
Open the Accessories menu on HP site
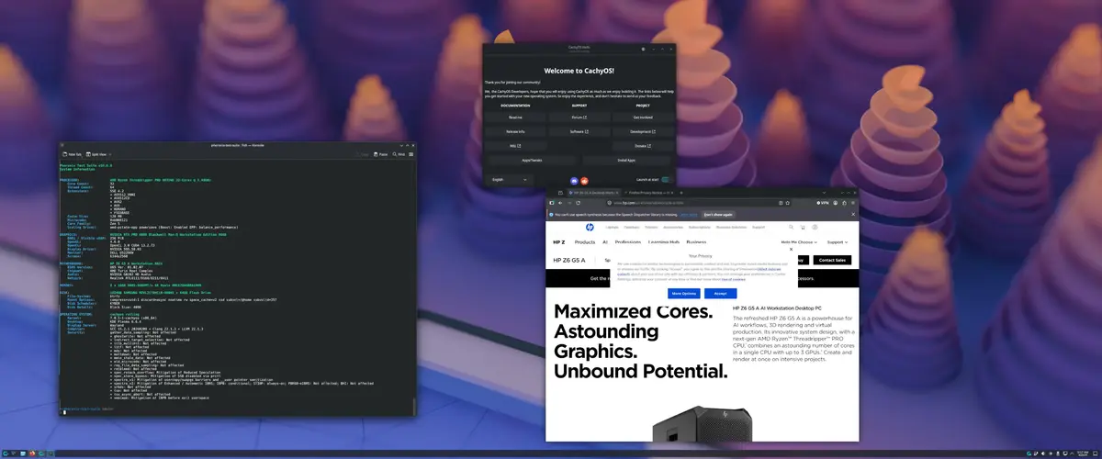(x=673, y=227)
